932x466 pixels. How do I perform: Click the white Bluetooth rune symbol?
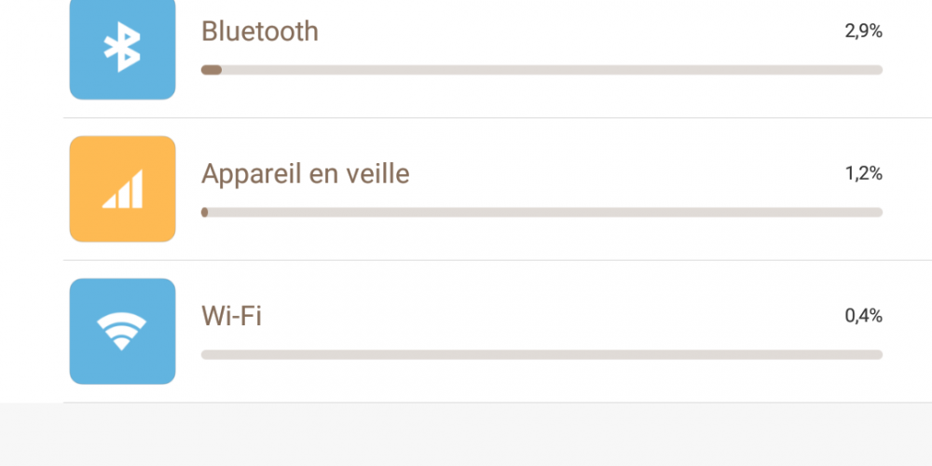pyautogui.click(x=122, y=47)
